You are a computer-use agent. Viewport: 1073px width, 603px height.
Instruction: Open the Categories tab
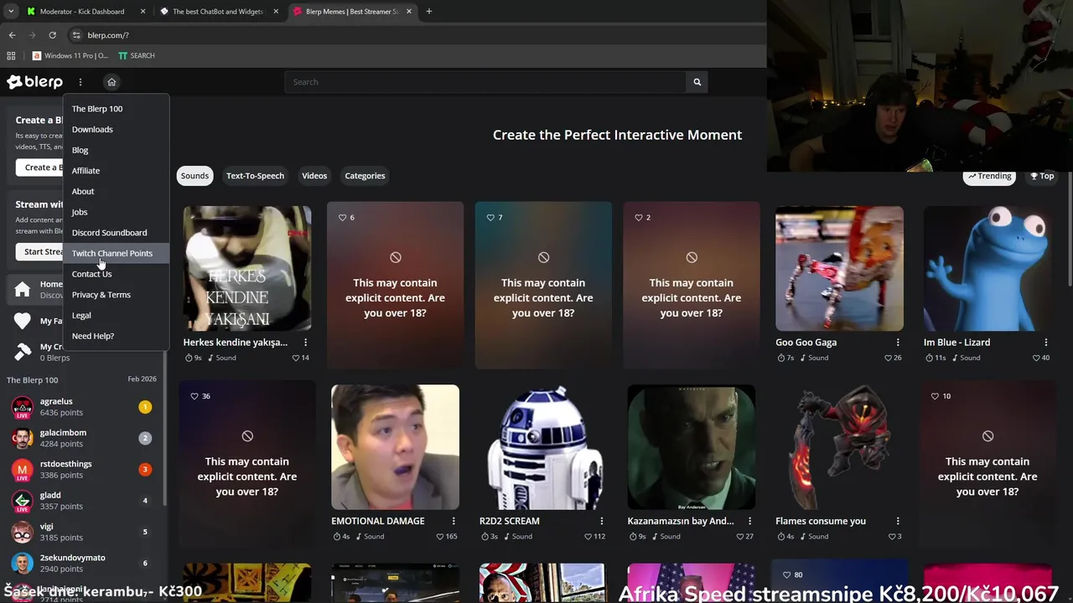(365, 176)
